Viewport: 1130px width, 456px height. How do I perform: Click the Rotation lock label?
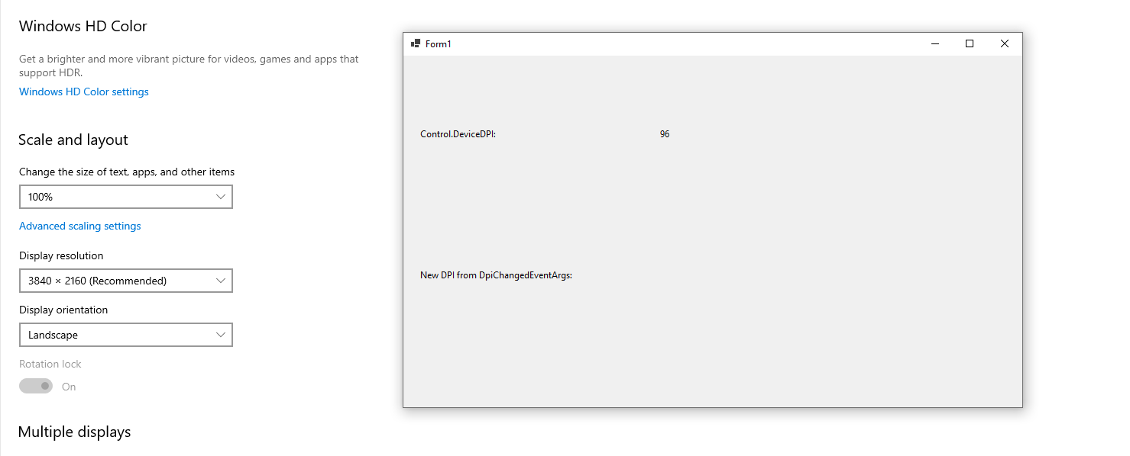click(x=50, y=364)
